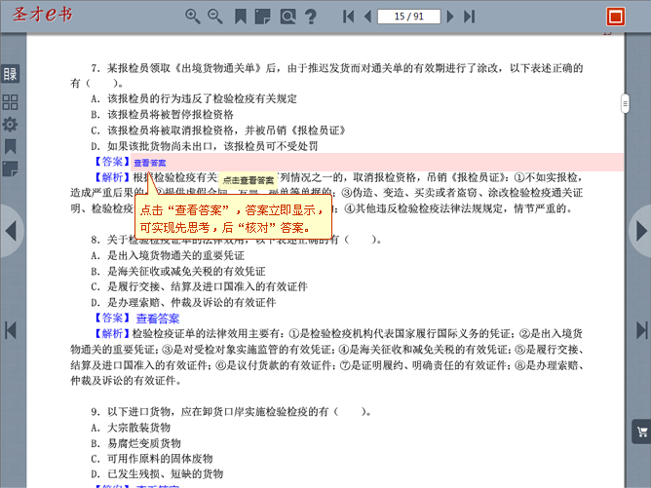Click option D 如果该批货物尚未出口

205,146
